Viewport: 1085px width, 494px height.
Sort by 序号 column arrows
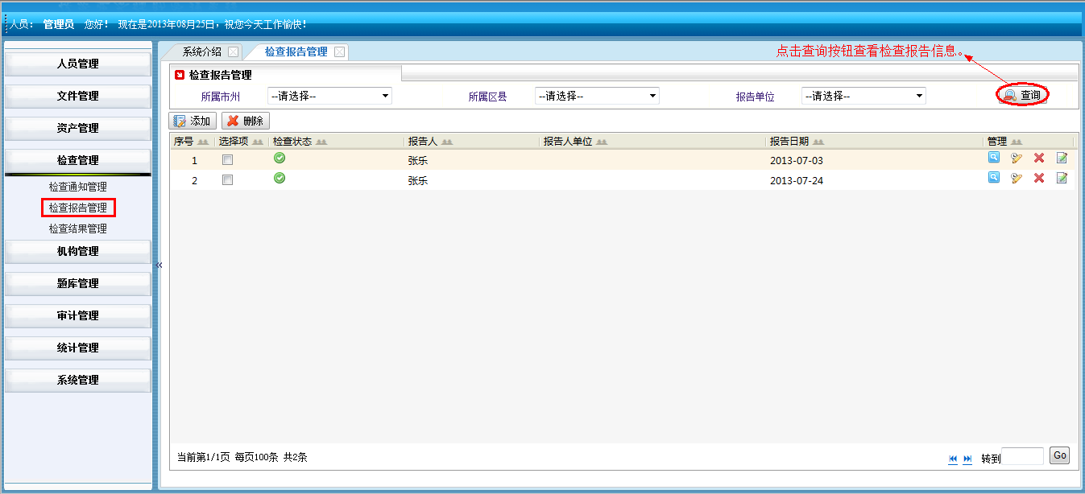(x=203, y=142)
